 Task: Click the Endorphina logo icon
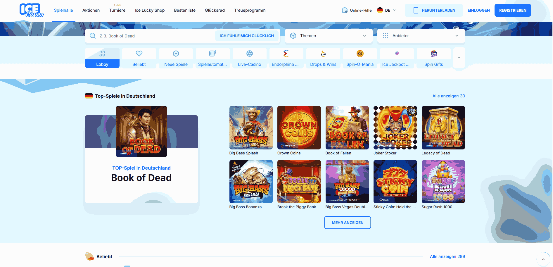[x=286, y=54]
